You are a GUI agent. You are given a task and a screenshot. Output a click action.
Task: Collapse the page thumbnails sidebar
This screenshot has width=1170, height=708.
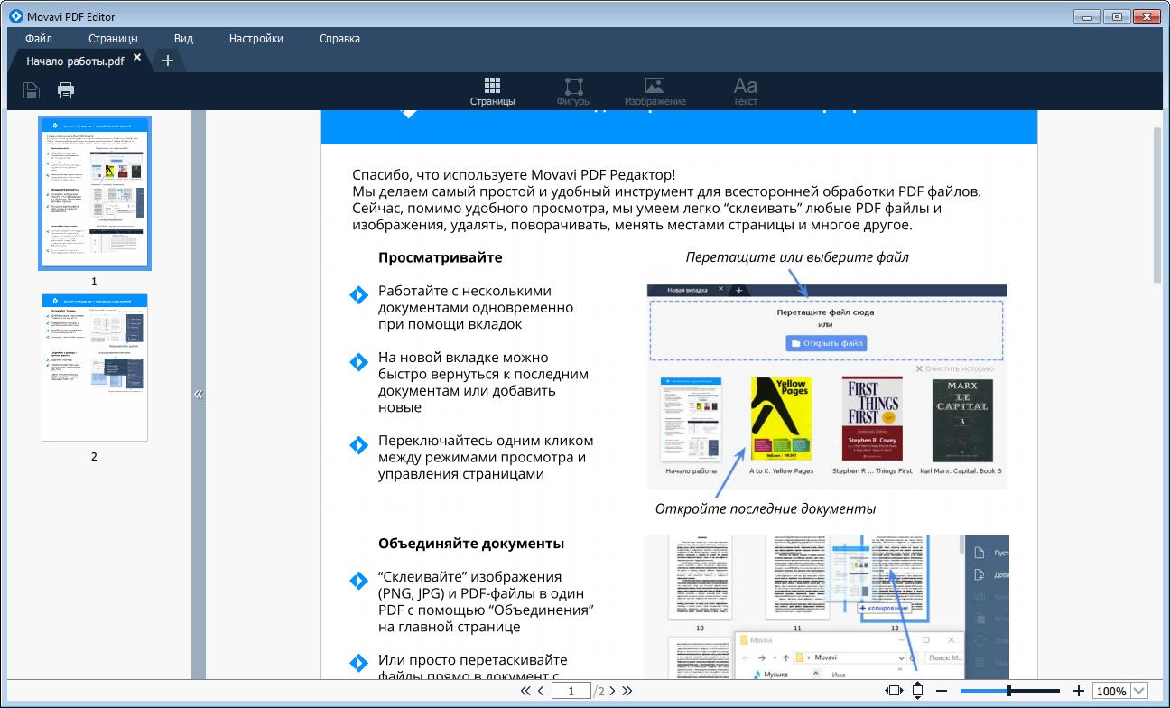click(x=199, y=394)
